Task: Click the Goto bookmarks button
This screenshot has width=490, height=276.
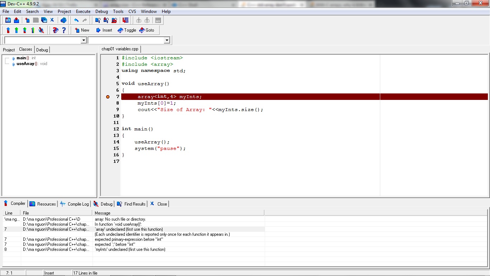Action: (x=147, y=30)
